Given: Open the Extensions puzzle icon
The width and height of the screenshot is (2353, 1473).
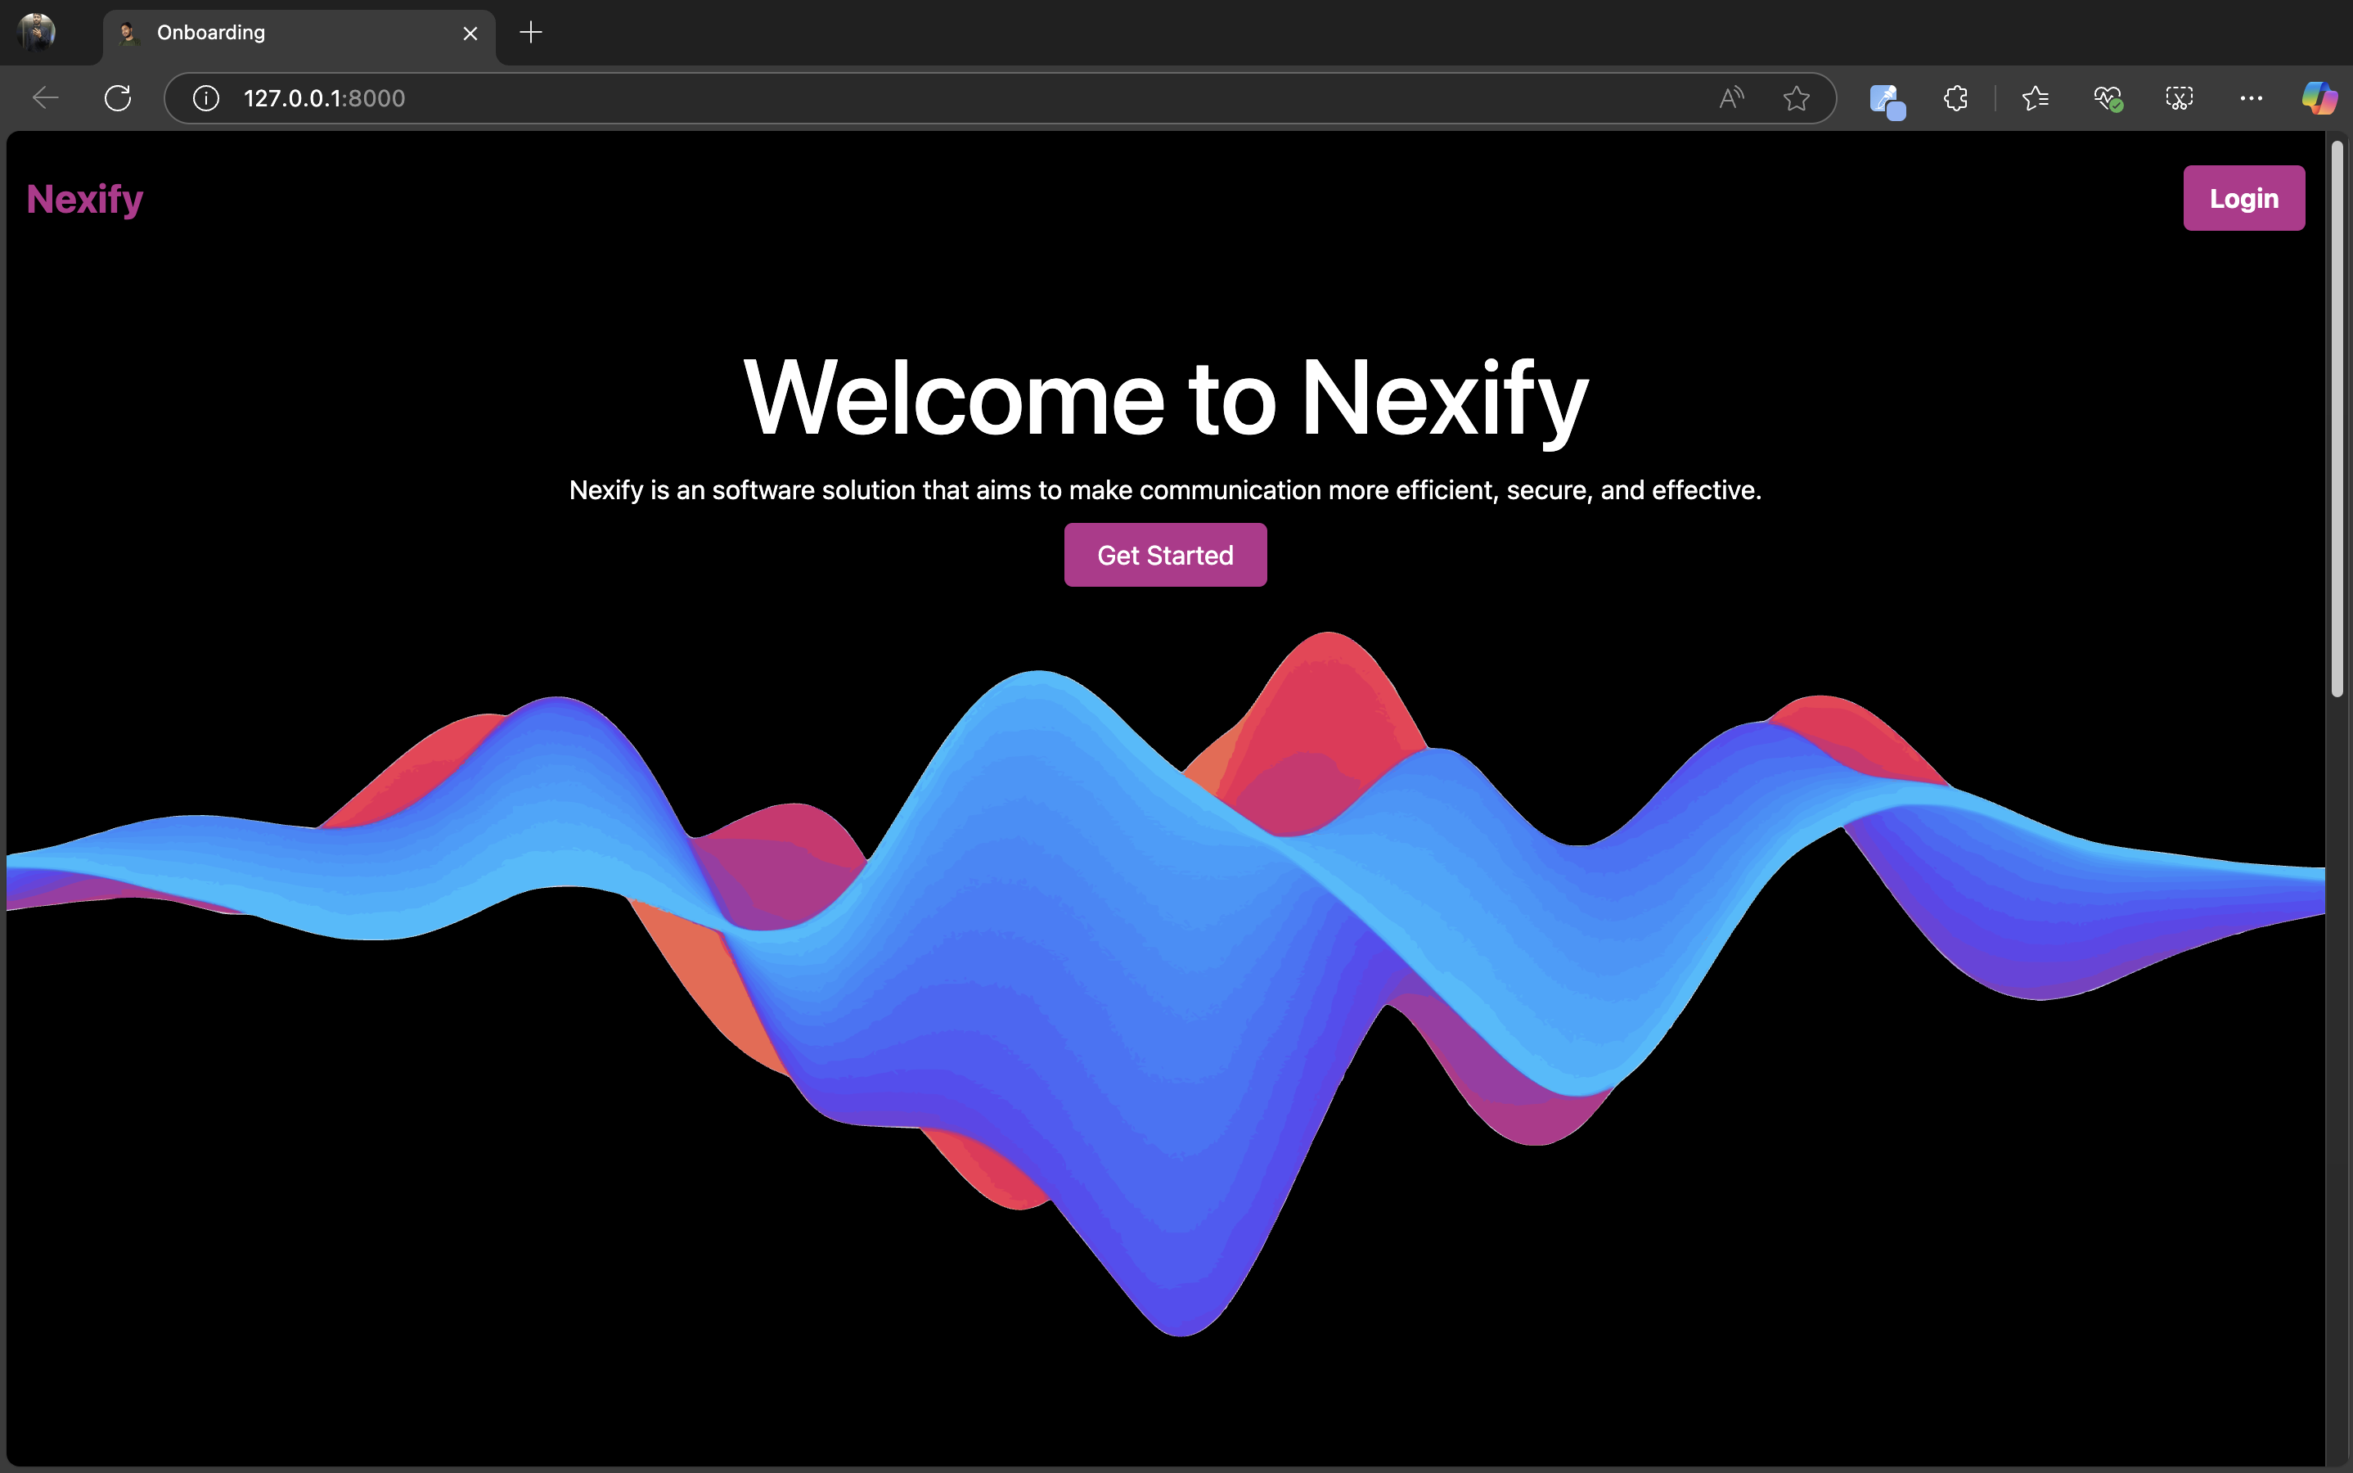Looking at the screenshot, I should [x=1955, y=97].
